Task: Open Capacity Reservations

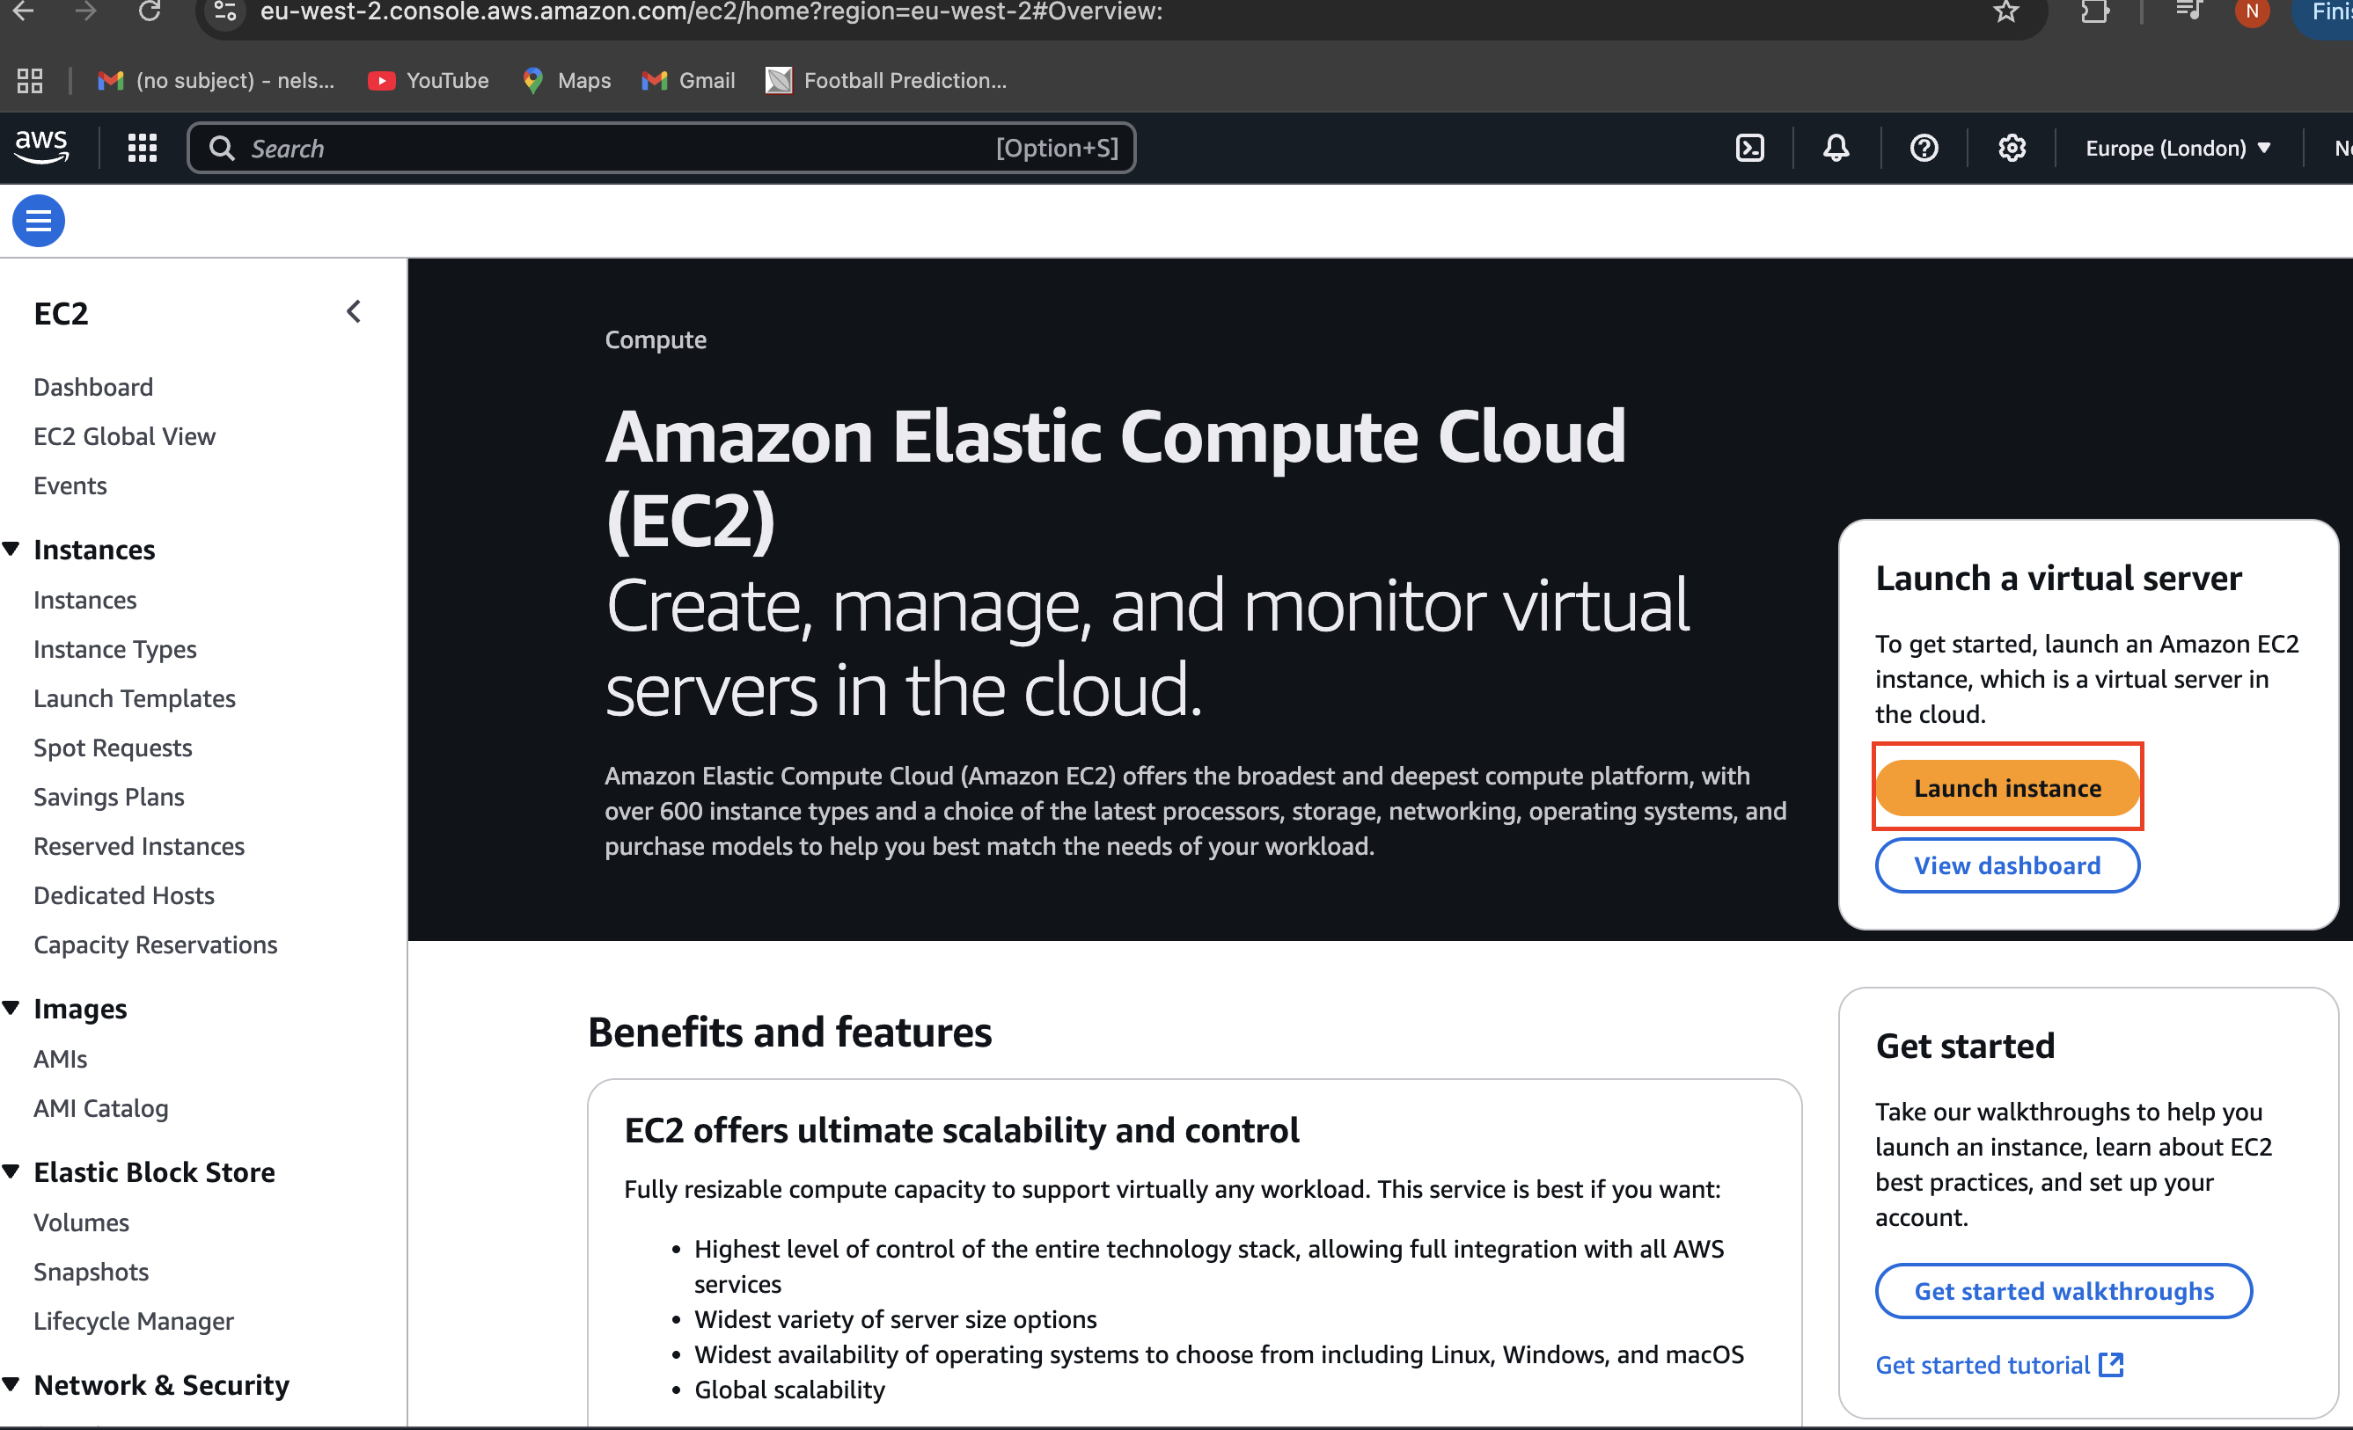Action: tap(155, 945)
